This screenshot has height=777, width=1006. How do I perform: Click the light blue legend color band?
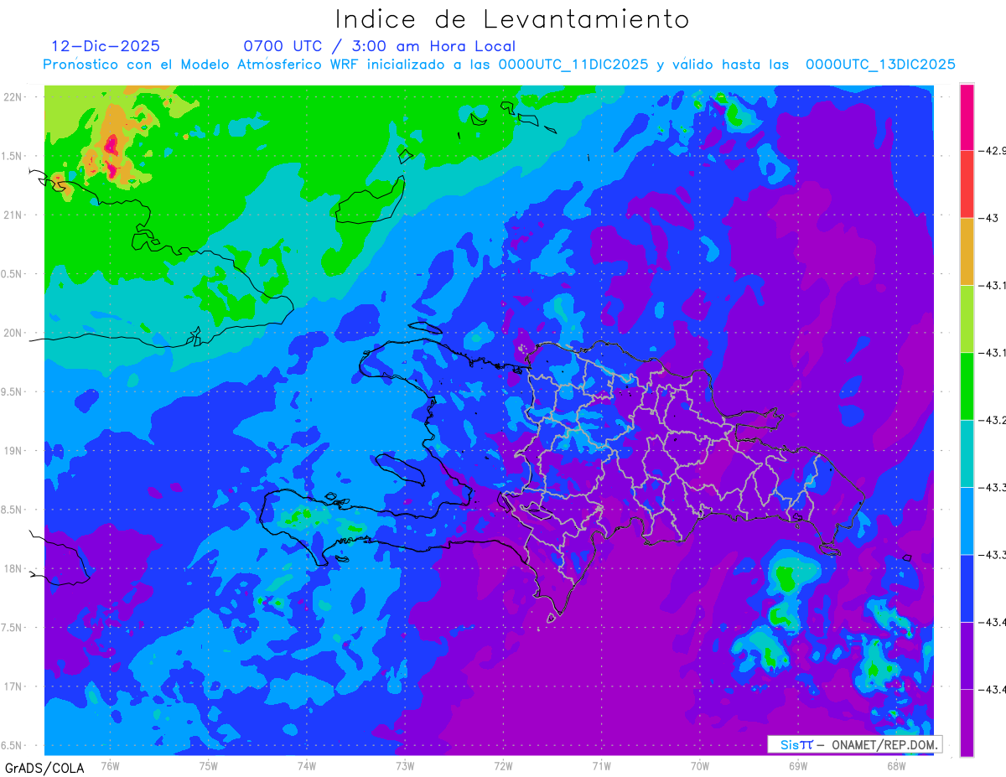coord(967,521)
